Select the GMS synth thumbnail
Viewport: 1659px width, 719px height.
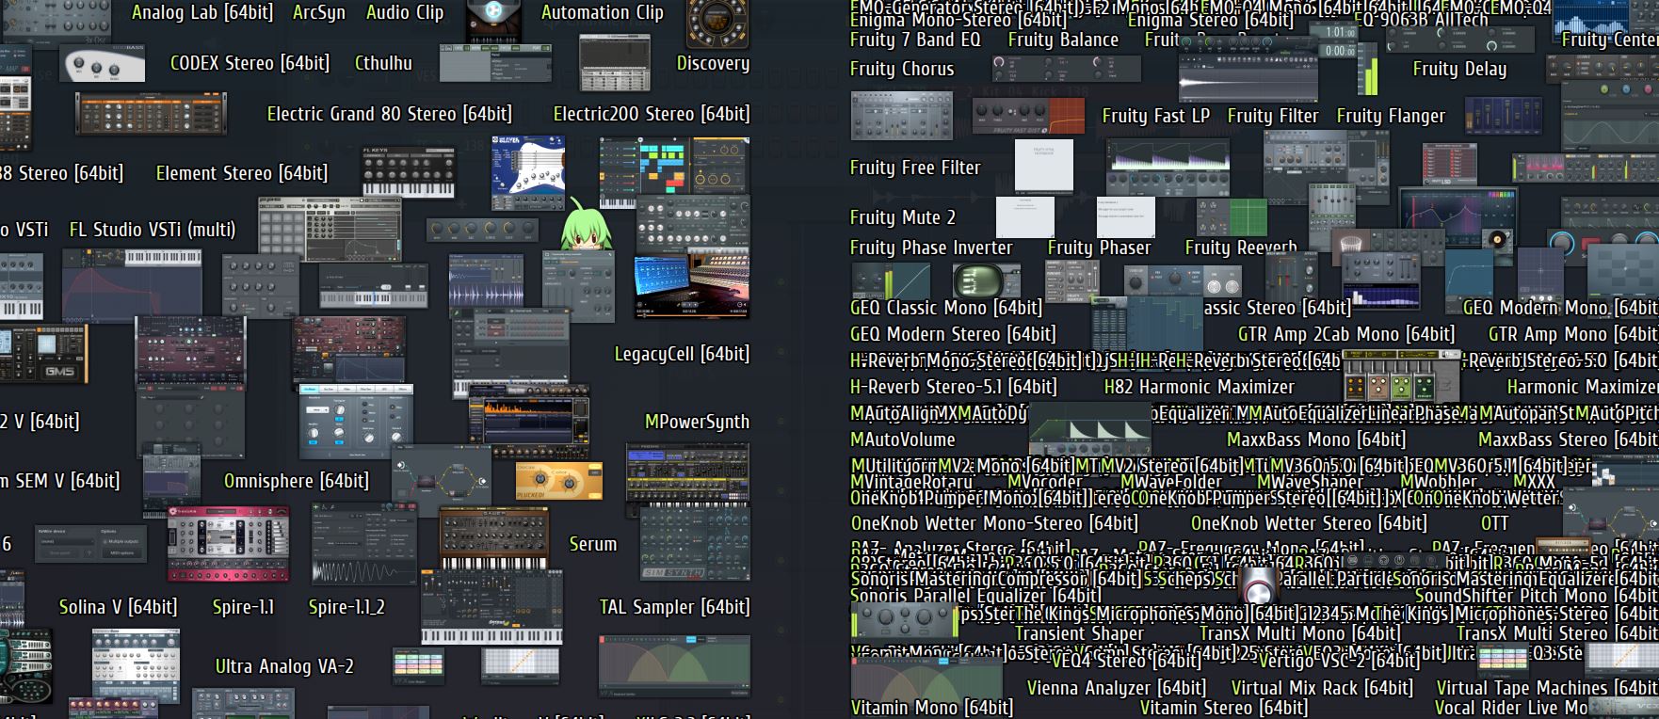pyautogui.click(x=44, y=353)
